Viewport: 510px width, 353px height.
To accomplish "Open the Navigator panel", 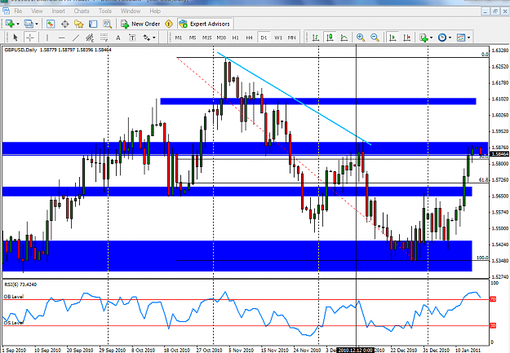I will coord(78,24).
